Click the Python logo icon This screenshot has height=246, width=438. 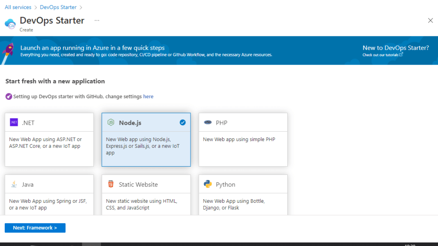(208, 184)
